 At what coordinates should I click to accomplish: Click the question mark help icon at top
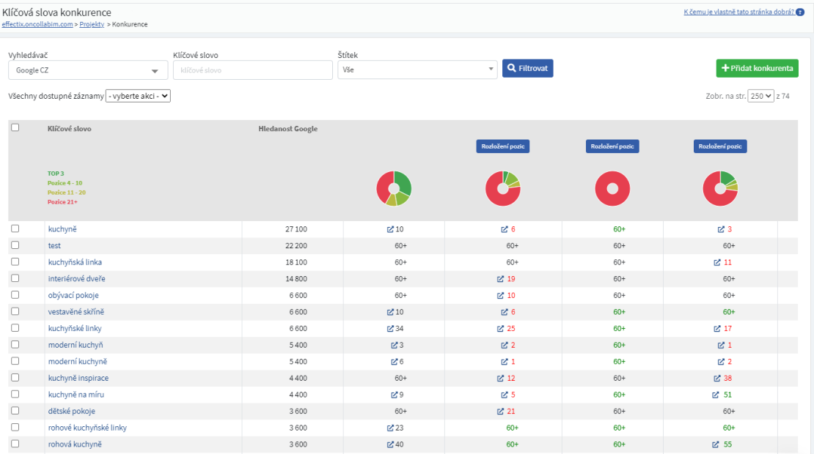pos(800,12)
